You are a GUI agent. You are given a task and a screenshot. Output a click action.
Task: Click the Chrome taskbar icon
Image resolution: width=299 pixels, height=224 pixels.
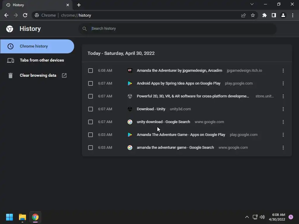pyautogui.click(x=35, y=217)
